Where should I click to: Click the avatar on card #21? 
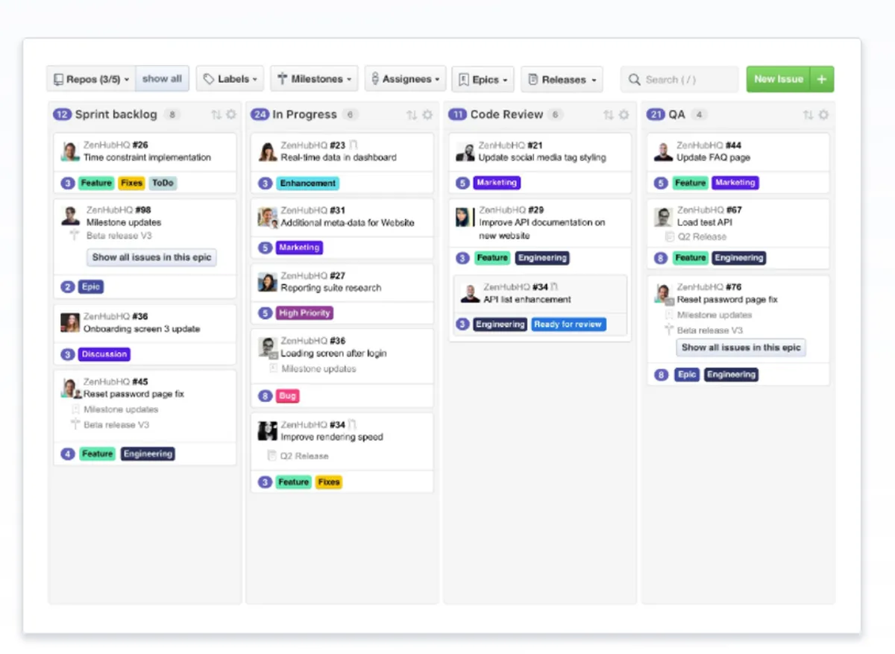pyautogui.click(x=465, y=151)
